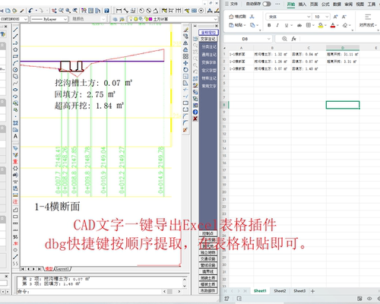Click the top highlighted button in side panel
The height and width of the screenshot is (304, 380).
[208, 32]
